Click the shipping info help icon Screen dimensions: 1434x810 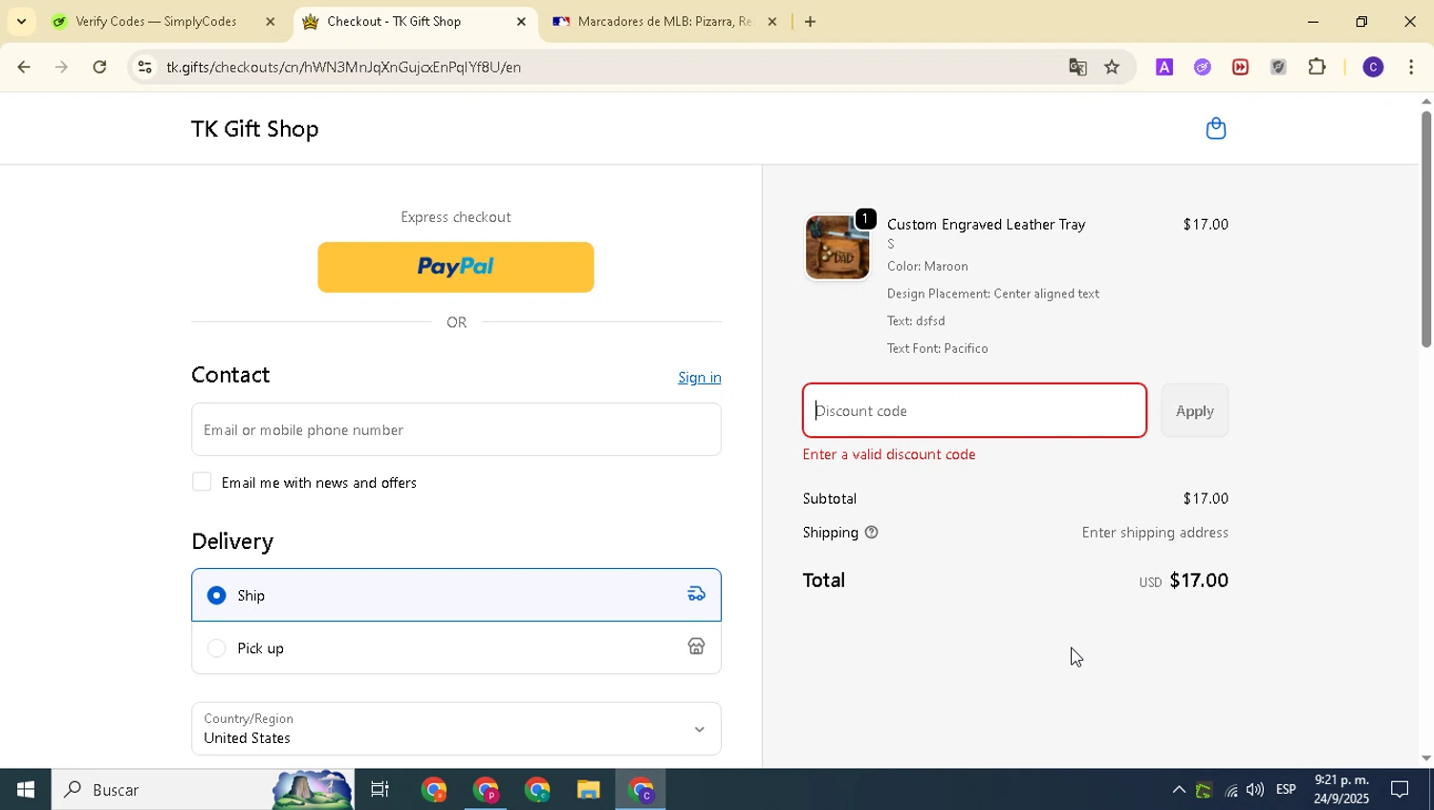871,533
